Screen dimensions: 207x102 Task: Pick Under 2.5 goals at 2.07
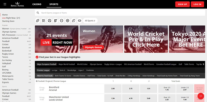coord(185,89)
